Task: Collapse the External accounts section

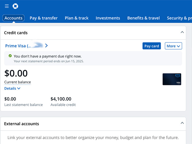Action: (182, 123)
